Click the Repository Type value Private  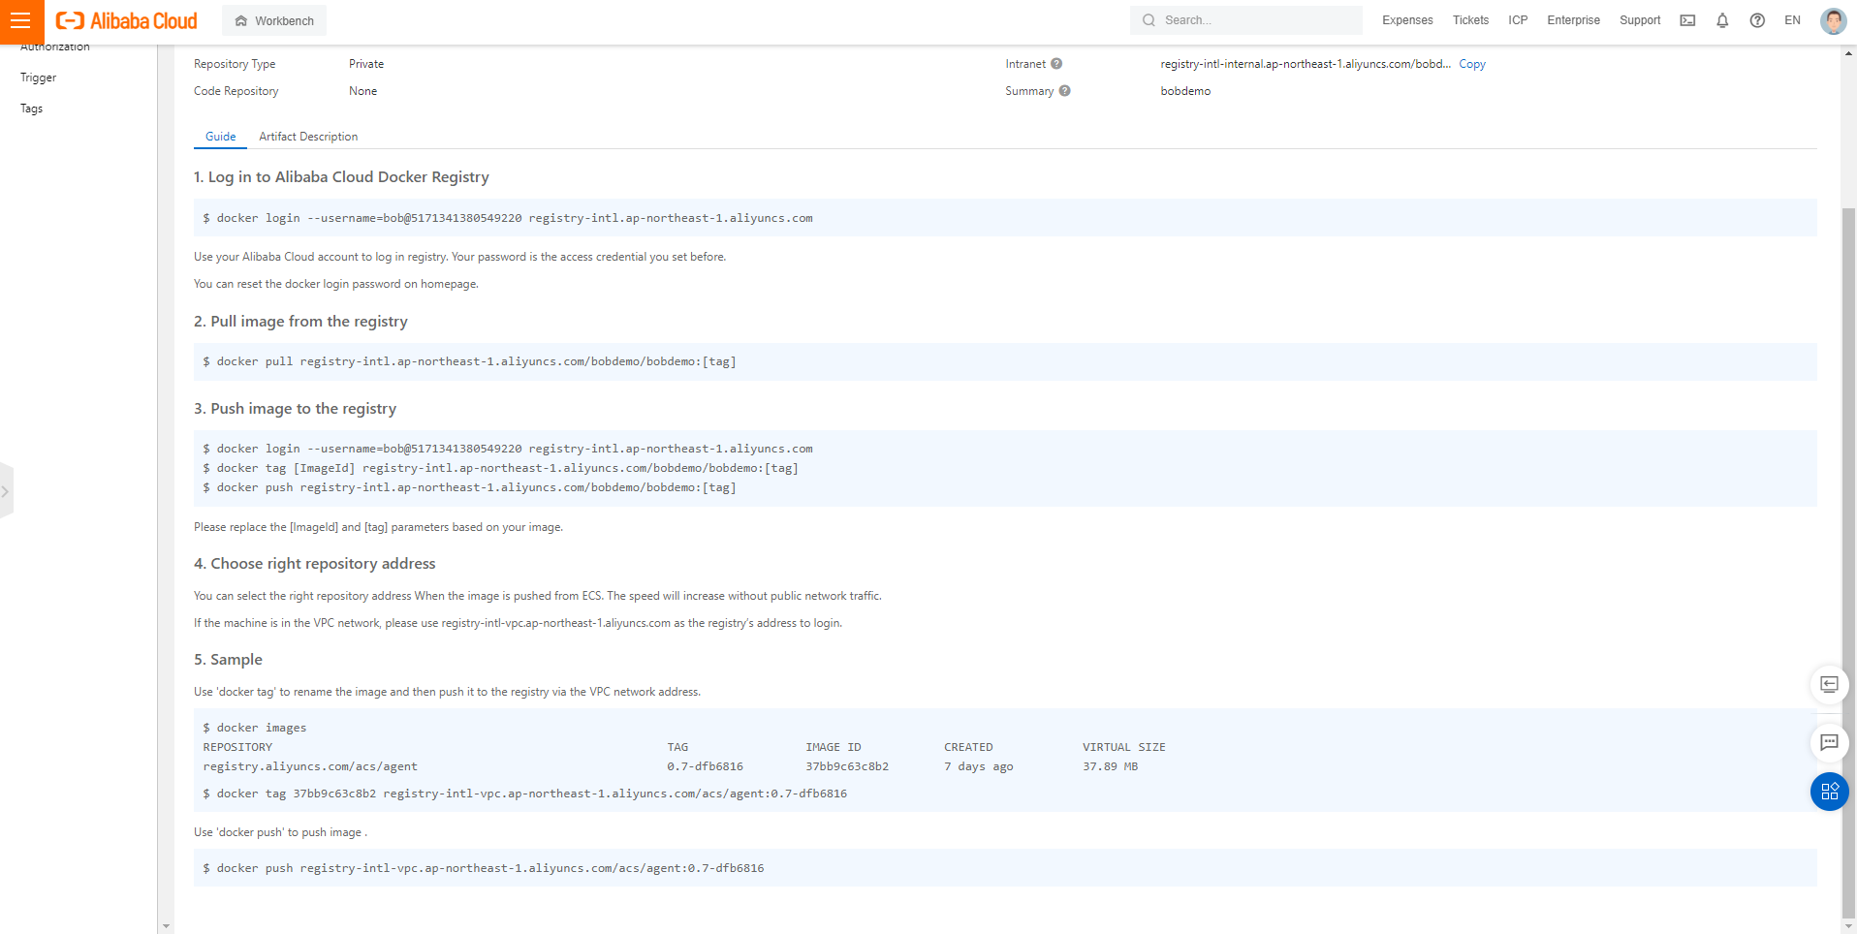(366, 64)
